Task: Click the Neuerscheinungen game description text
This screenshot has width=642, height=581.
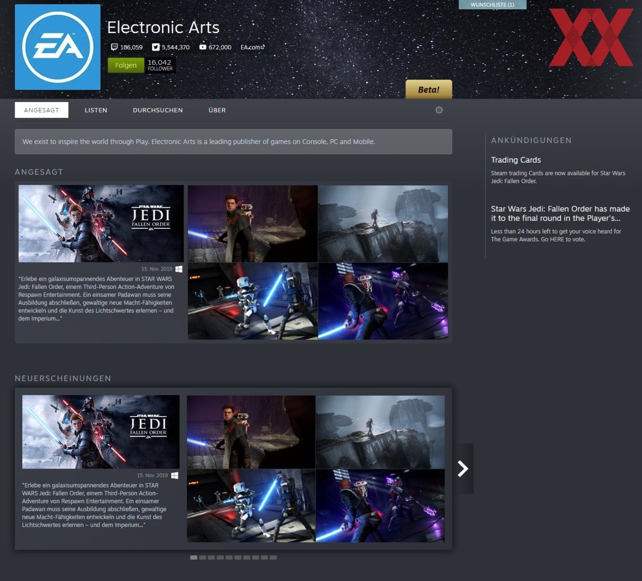Action: coord(94,505)
